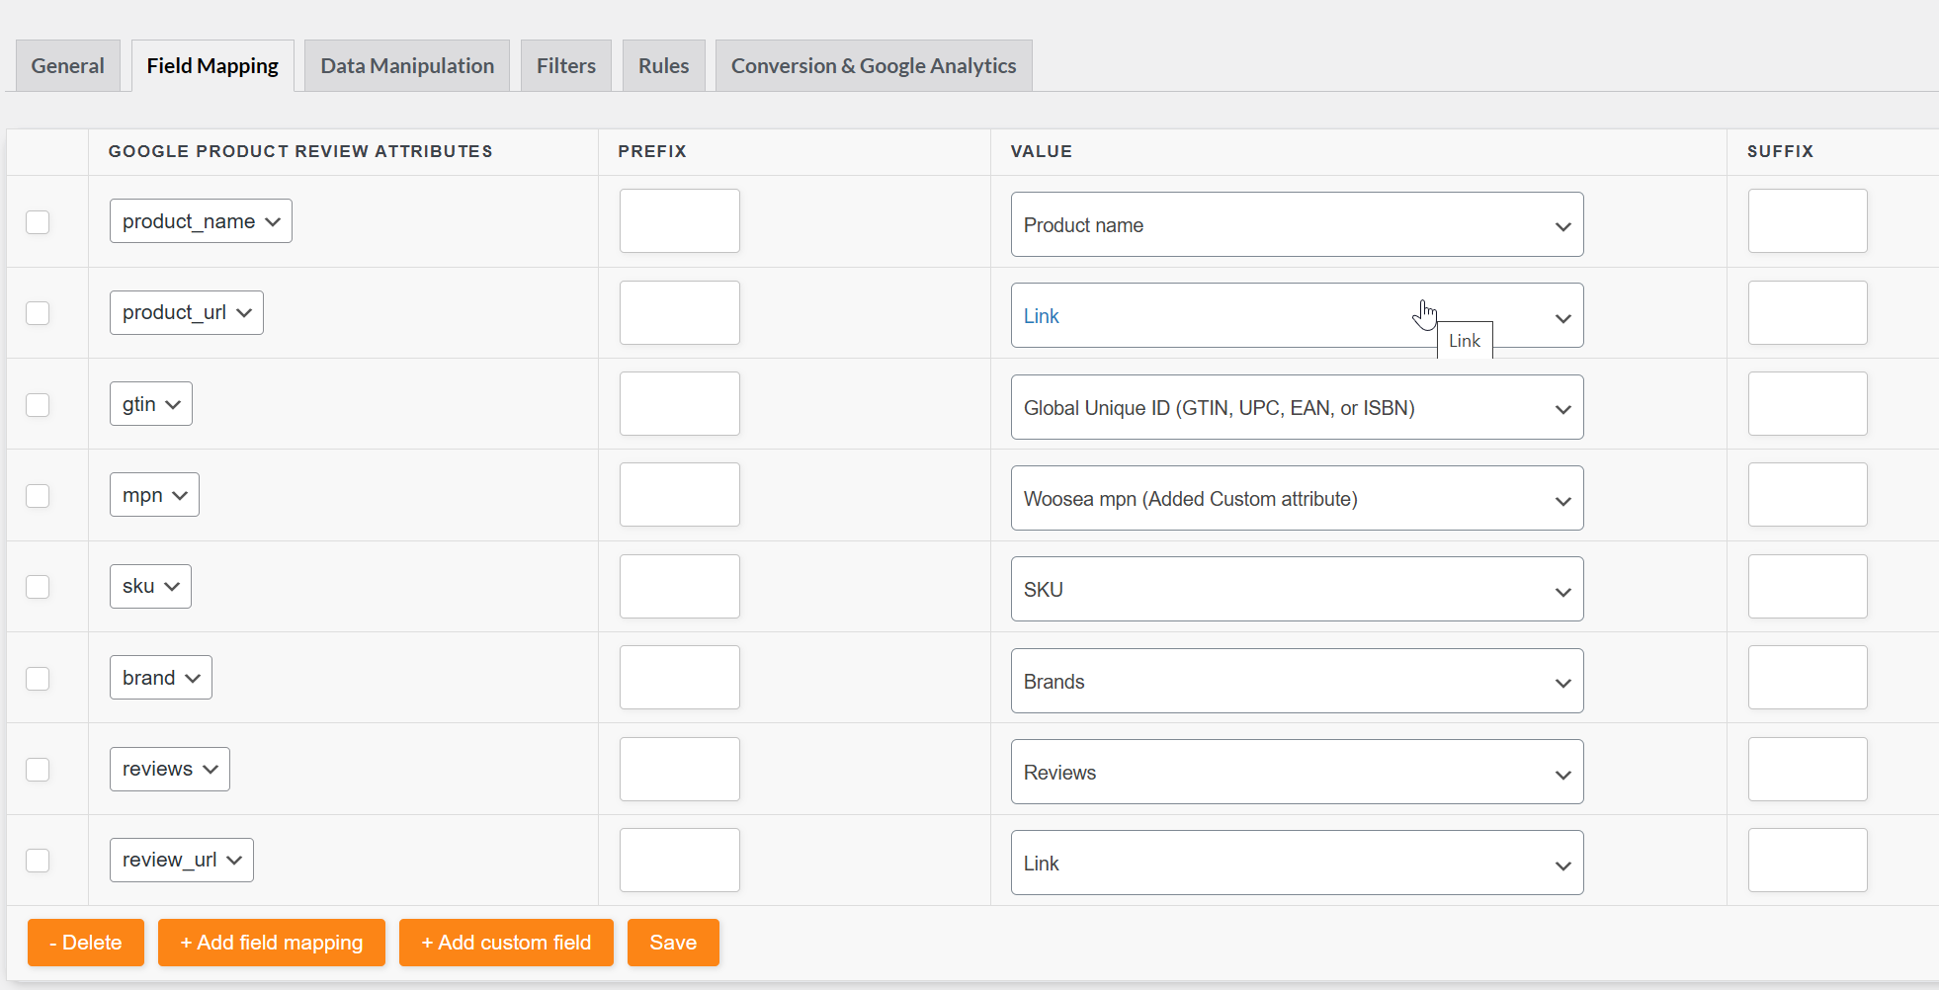Expand the review_url attribute dropdown
Viewport: 1939px width, 990px height.
(182, 860)
